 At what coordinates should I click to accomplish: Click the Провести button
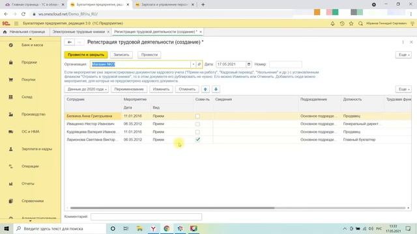tap(149, 55)
